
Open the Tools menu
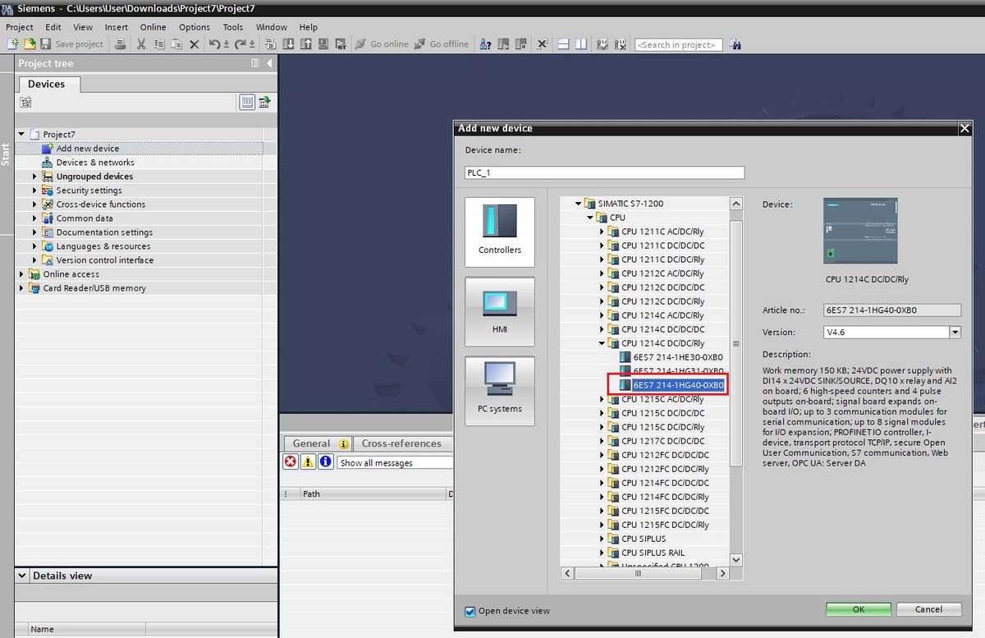233,27
